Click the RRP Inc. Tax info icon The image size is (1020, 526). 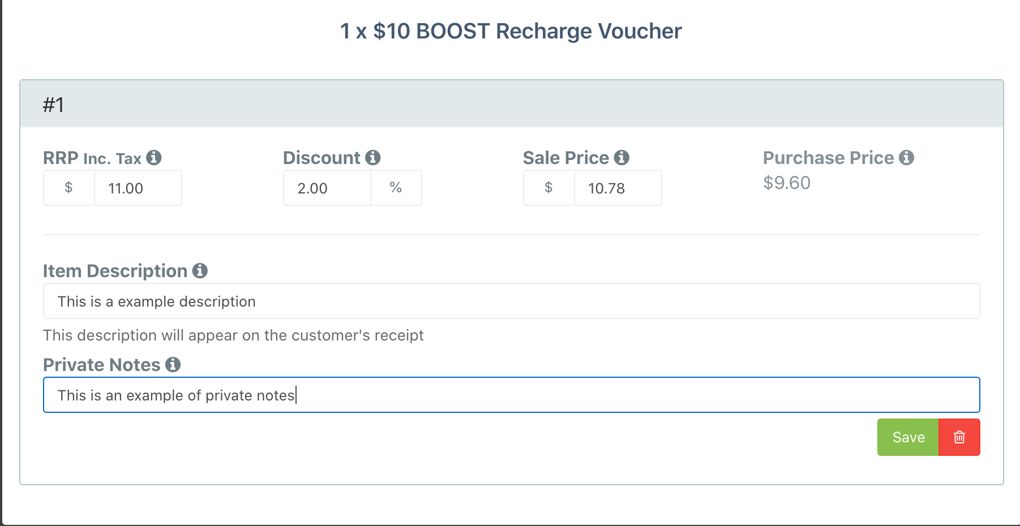pos(154,158)
